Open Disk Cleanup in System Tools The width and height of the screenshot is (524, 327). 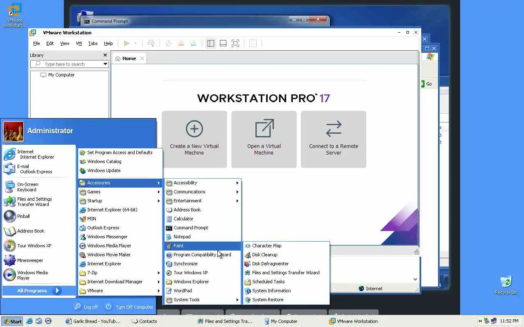pyautogui.click(x=286, y=255)
